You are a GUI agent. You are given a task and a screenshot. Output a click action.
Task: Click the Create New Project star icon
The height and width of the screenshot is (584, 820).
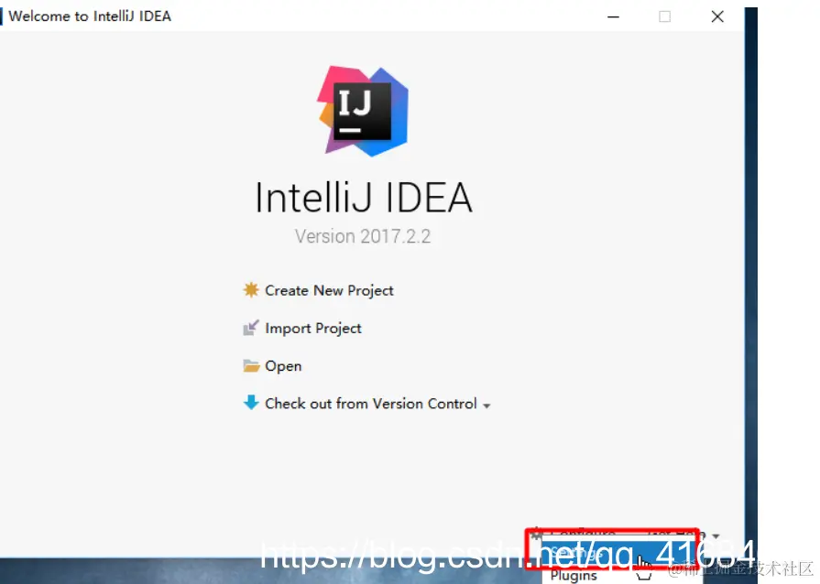tap(251, 290)
